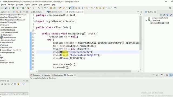Click the green Boot Dashboard toolbar icon

pos(13,8)
